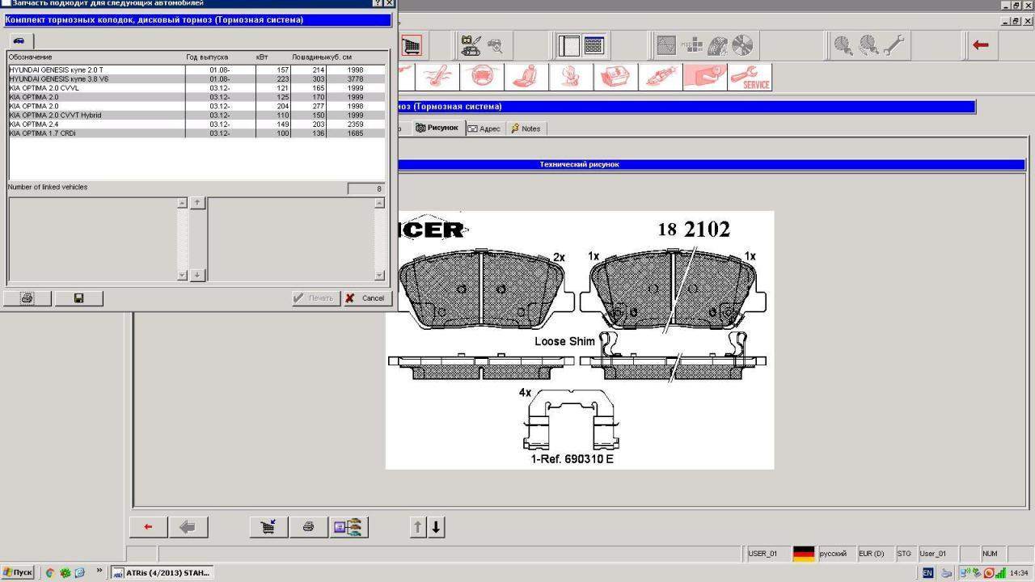This screenshot has height=582, width=1035.
Task: Click the brake pad technical drawing
Action: click(580, 339)
